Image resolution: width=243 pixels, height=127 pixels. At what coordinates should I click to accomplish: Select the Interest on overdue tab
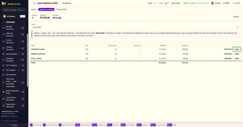[x=46, y=9]
